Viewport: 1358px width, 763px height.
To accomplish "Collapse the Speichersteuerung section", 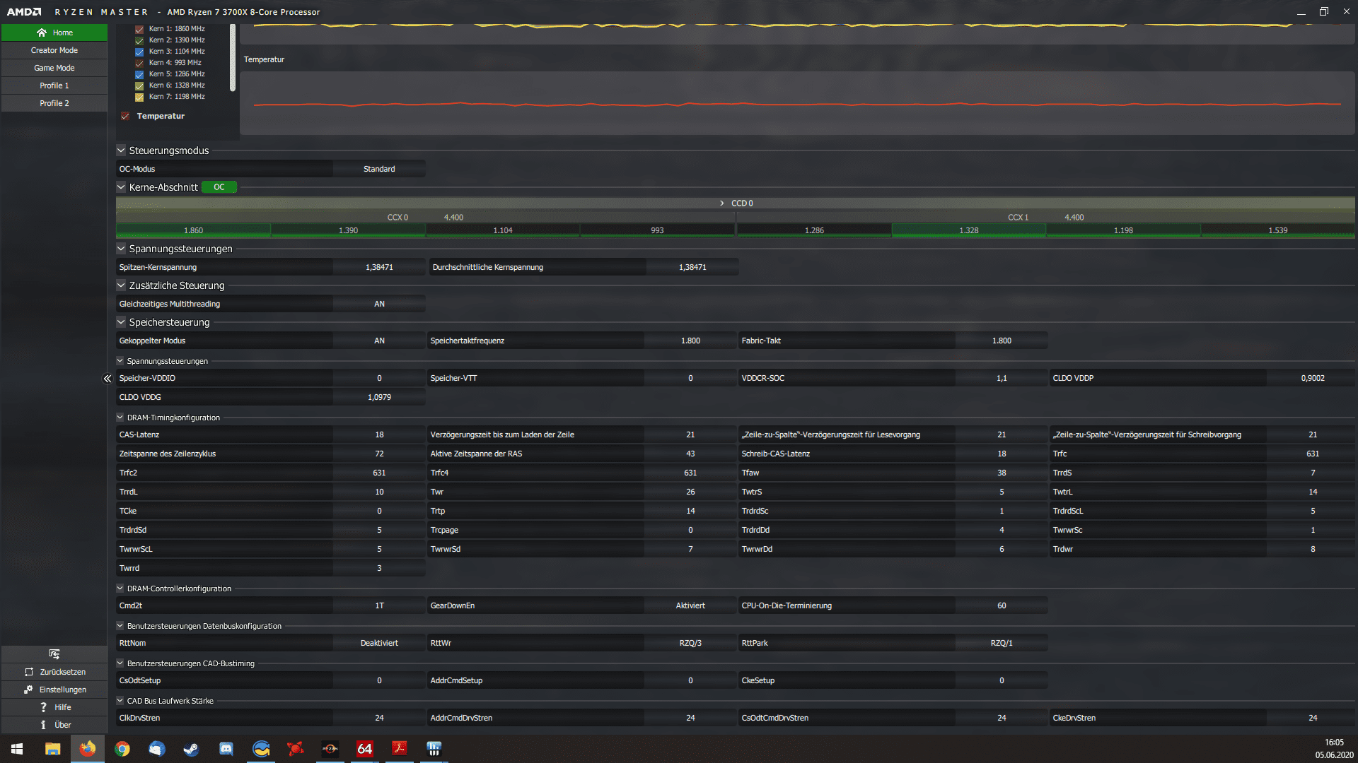I will 121,322.
